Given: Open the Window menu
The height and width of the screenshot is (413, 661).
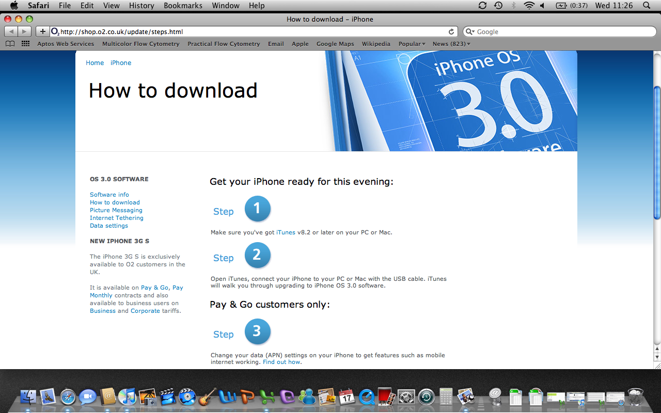Looking at the screenshot, I should pos(226,6).
